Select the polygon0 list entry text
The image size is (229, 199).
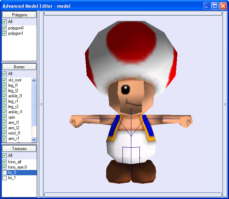pyautogui.click(x=16, y=28)
